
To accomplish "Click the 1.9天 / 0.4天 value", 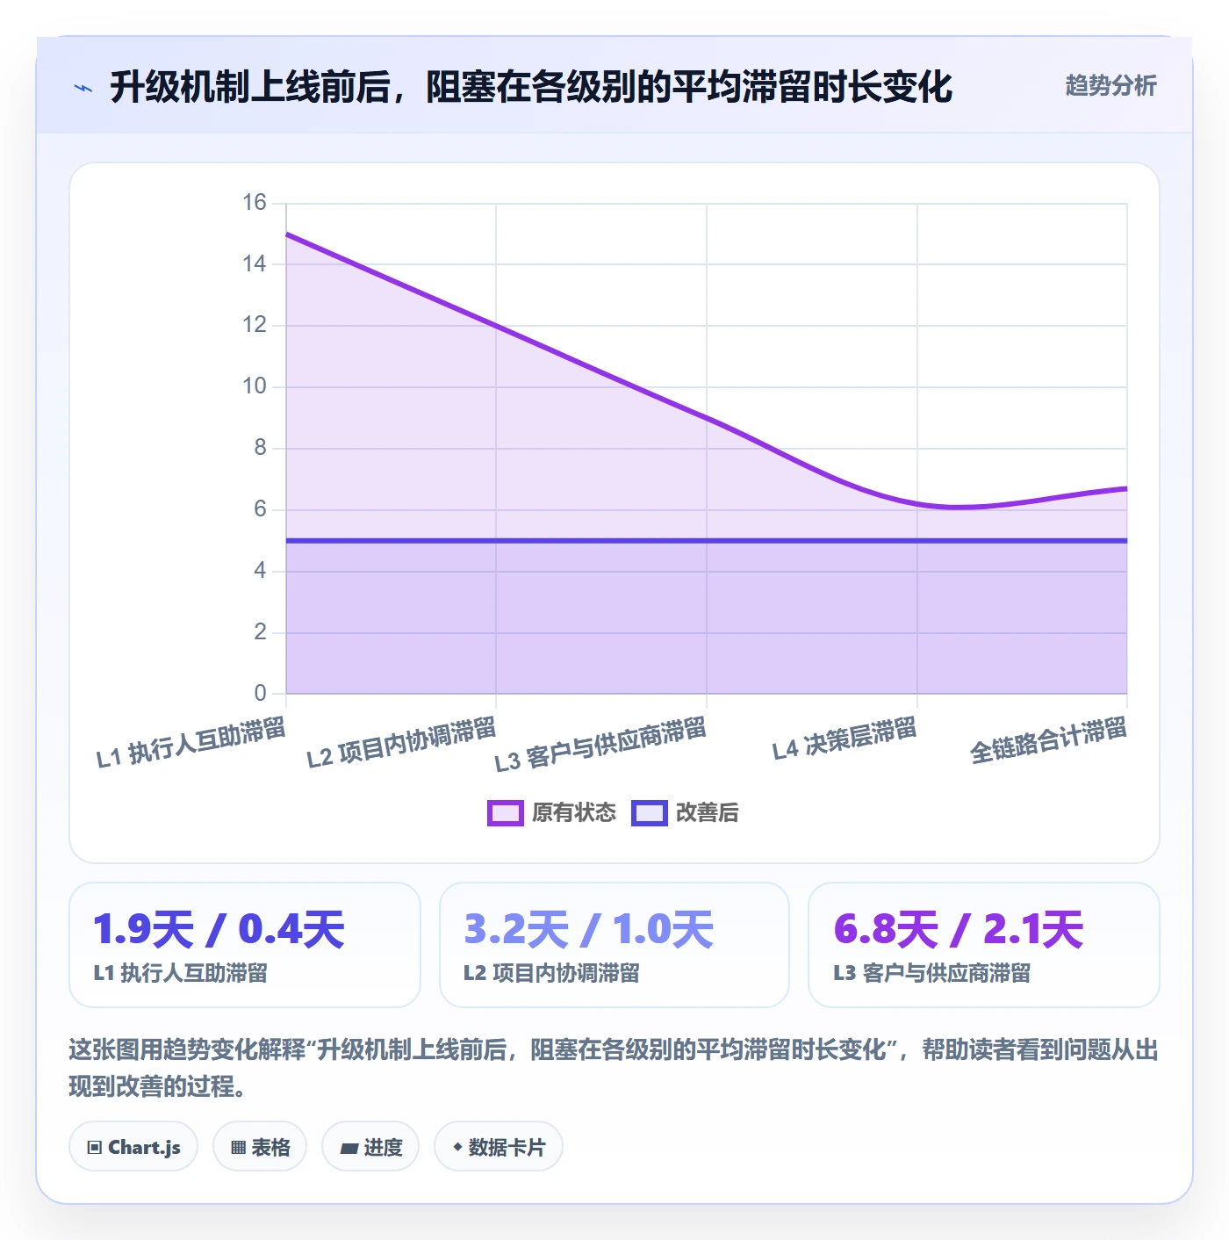I will click(x=219, y=930).
